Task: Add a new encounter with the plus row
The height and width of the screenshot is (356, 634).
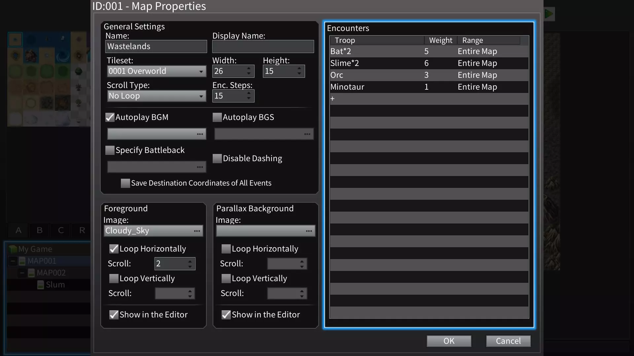Action: coord(333,99)
